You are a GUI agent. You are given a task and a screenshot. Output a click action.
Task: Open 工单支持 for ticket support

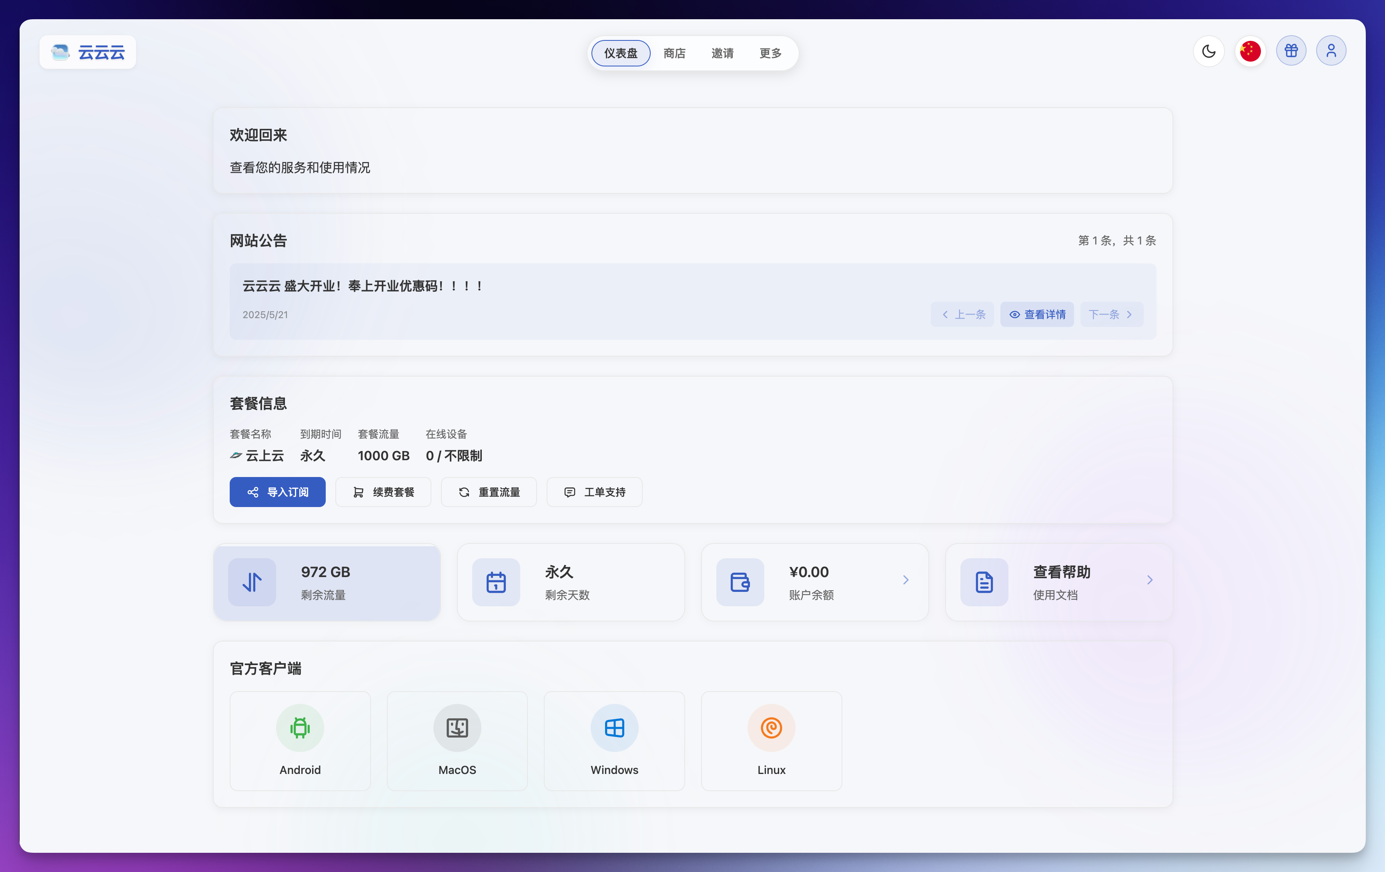pos(594,492)
